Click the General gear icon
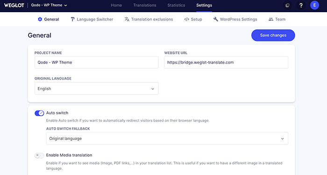Viewport: 327px width, 175px height. tap(40, 19)
